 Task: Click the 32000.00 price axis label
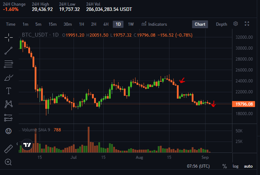point(244,37)
